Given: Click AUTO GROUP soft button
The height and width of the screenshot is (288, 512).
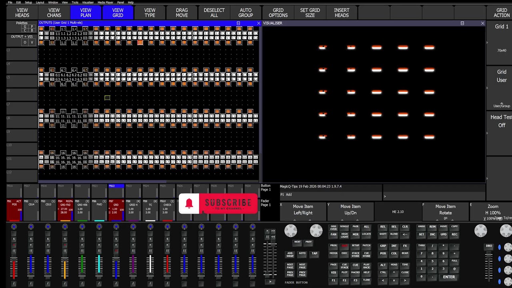Looking at the screenshot, I should tap(246, 13).
